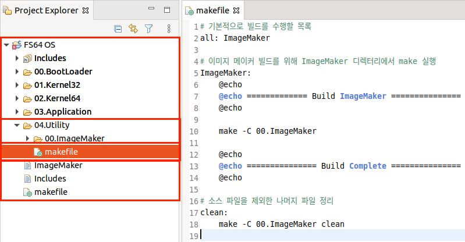Click the ImageMaker text file icon

point(27,165)
